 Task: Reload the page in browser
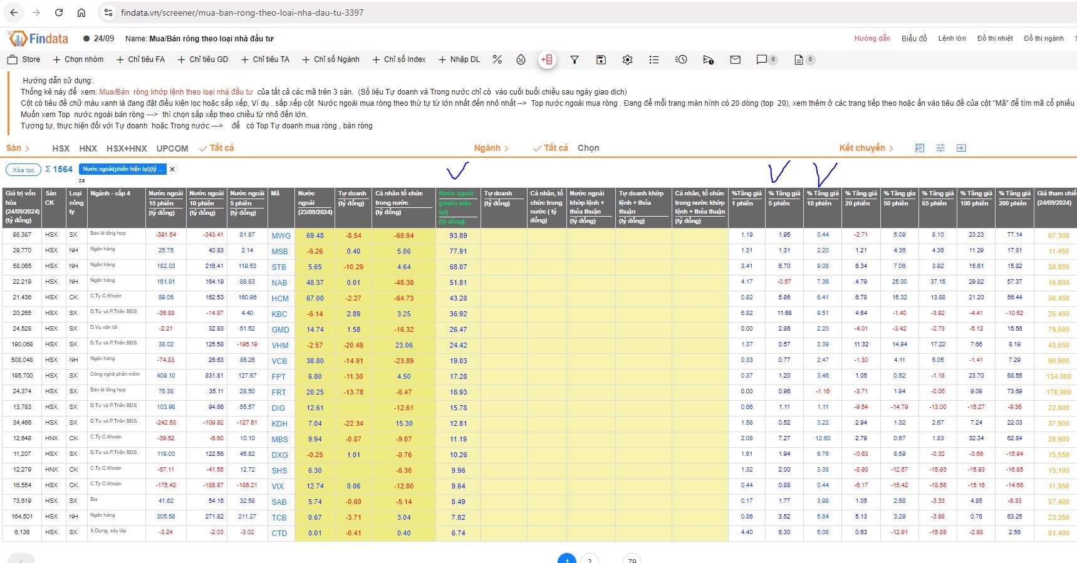[59, 13]
